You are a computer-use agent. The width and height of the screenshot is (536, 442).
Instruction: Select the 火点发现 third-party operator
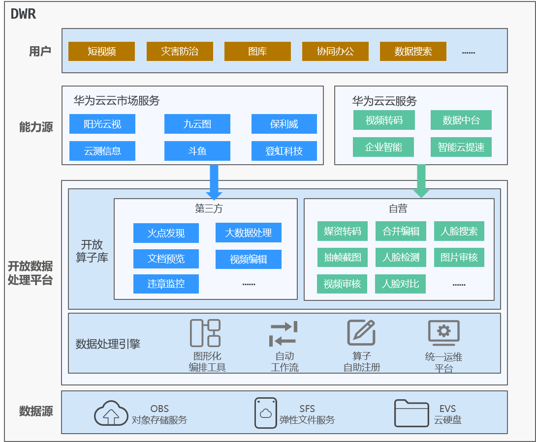166,233
